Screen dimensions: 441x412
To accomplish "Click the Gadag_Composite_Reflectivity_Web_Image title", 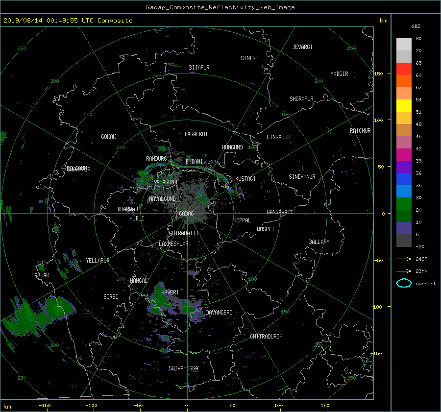I will pos(220,7).
